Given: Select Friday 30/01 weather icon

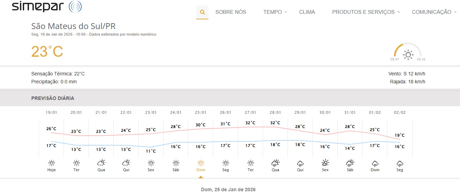Looking at the screenshot, I should tap(325, 163).
